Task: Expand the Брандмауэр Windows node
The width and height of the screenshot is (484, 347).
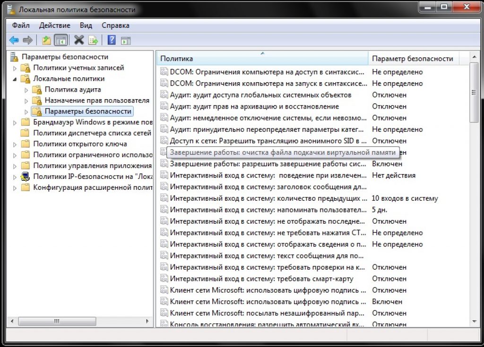Action: 15,122
